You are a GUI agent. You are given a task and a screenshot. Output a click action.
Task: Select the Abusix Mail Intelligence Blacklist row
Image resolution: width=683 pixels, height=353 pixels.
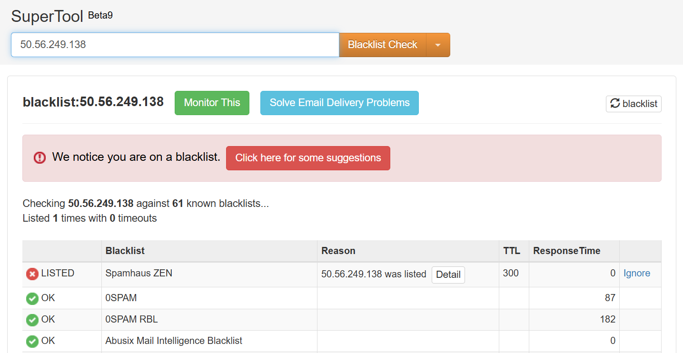(x=342, y=341)
